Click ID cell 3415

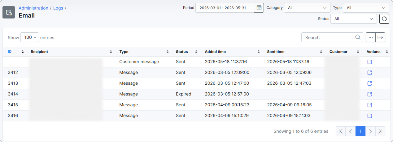(13, 105)
